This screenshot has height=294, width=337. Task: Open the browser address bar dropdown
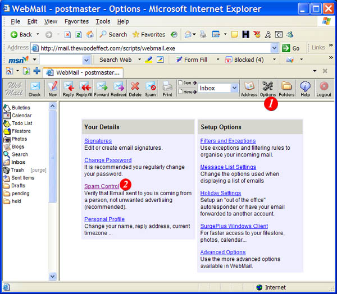[274, 48]
